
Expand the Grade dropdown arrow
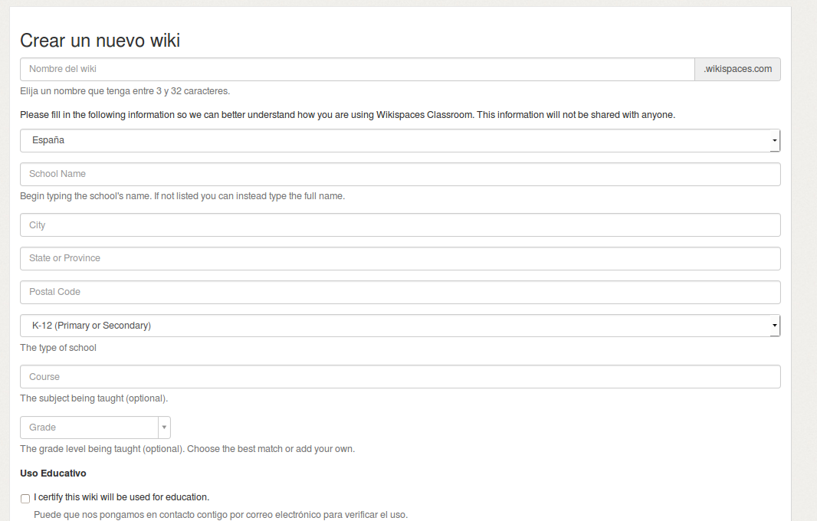coord(164,428)
